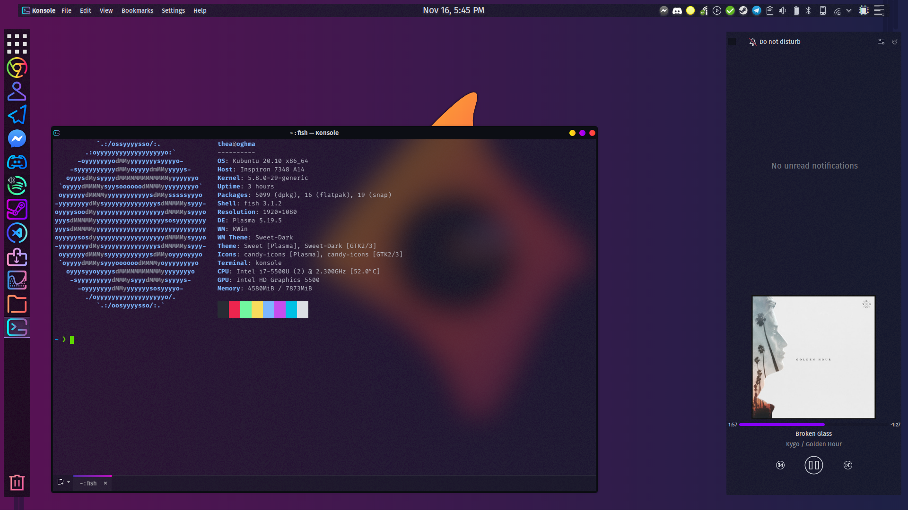Skip to the next track
Image resolution: width=908 pixels, height=510 pixels.
(848, 465)
